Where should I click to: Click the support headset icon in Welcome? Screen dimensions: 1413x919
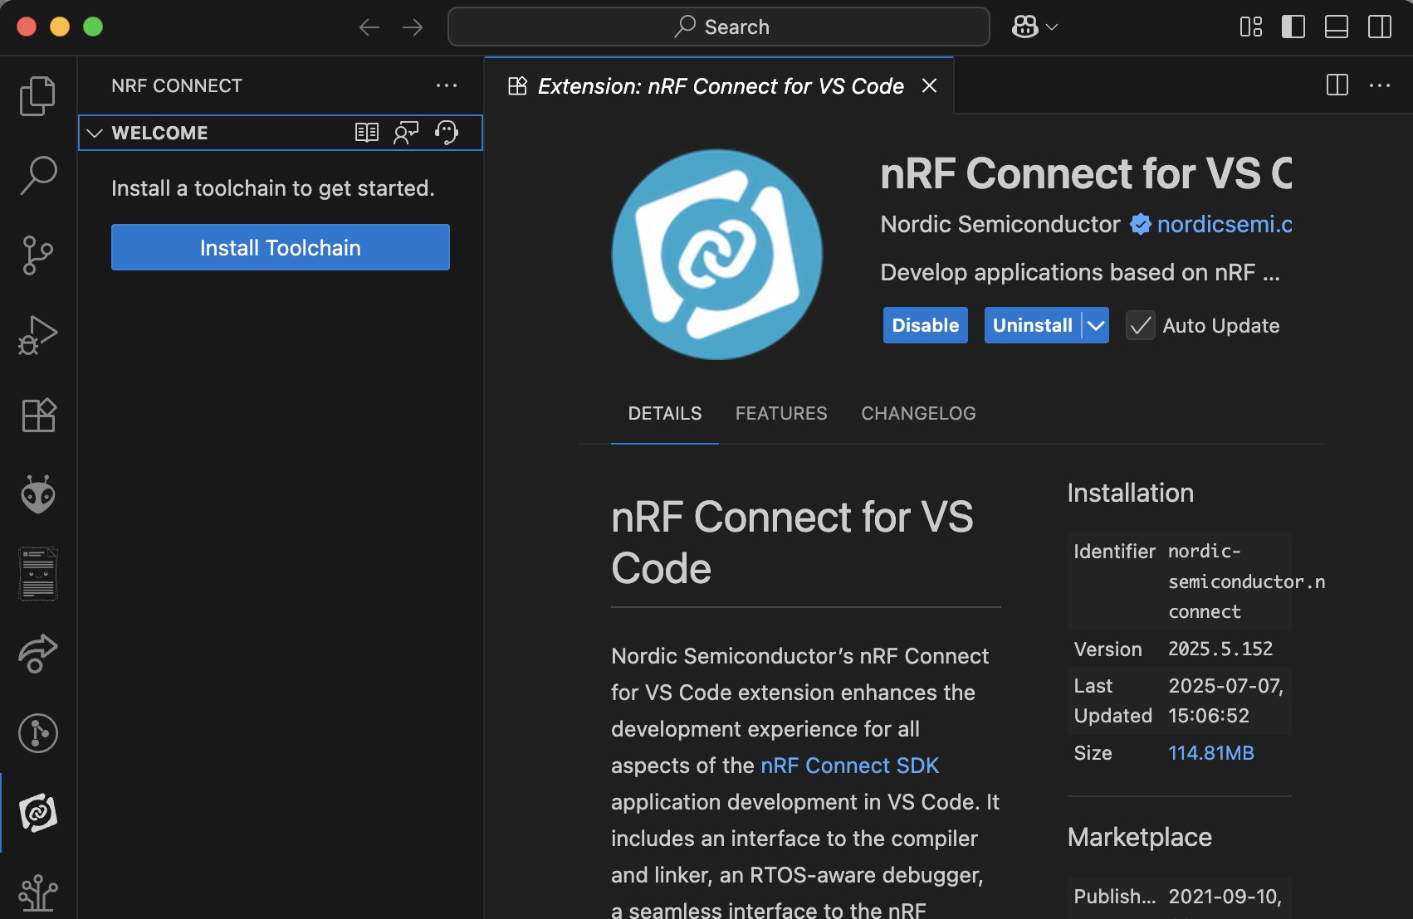(447, 133)
